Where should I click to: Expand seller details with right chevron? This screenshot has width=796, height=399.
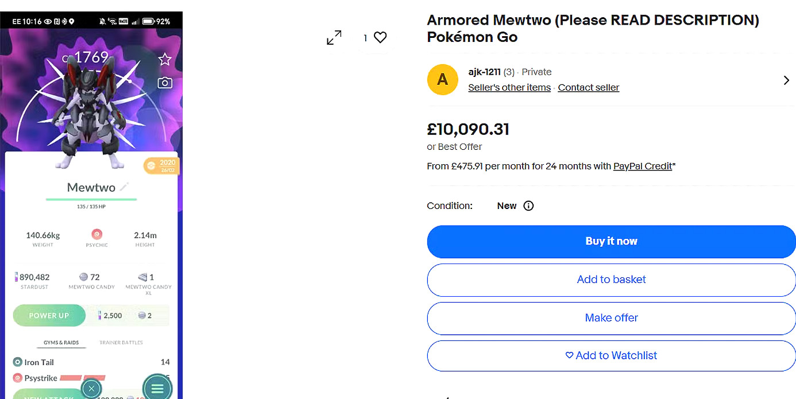click(786, 80)
